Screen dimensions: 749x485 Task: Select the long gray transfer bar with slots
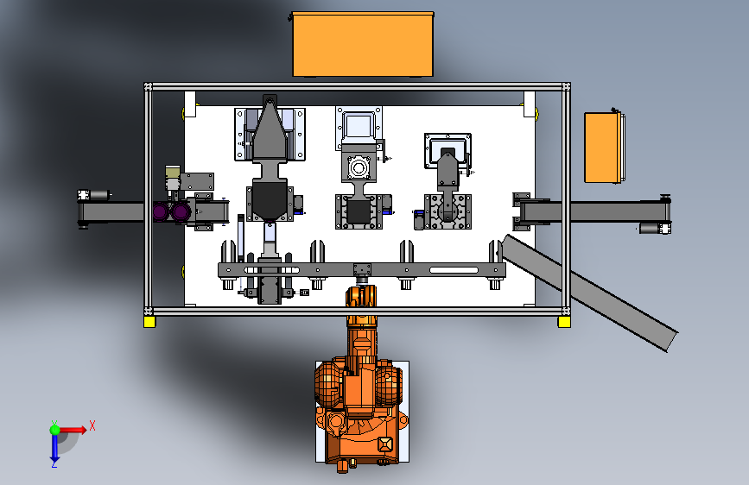tap(362, 270)
